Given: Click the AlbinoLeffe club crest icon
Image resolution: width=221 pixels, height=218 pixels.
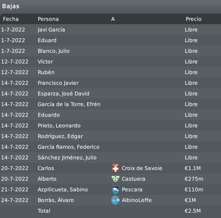Looking at the screenshot, I should click(x=116, y=200).
